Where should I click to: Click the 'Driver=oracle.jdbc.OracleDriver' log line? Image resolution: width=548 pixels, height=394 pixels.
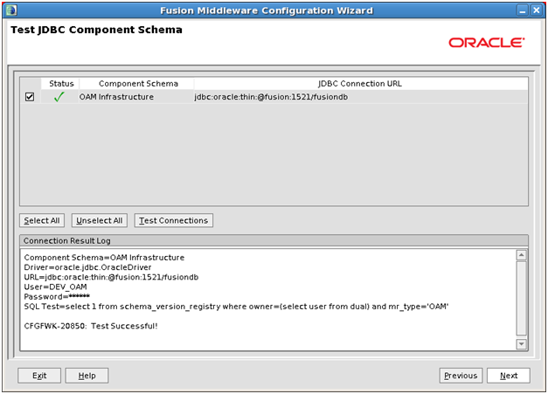tap(87, 267)
